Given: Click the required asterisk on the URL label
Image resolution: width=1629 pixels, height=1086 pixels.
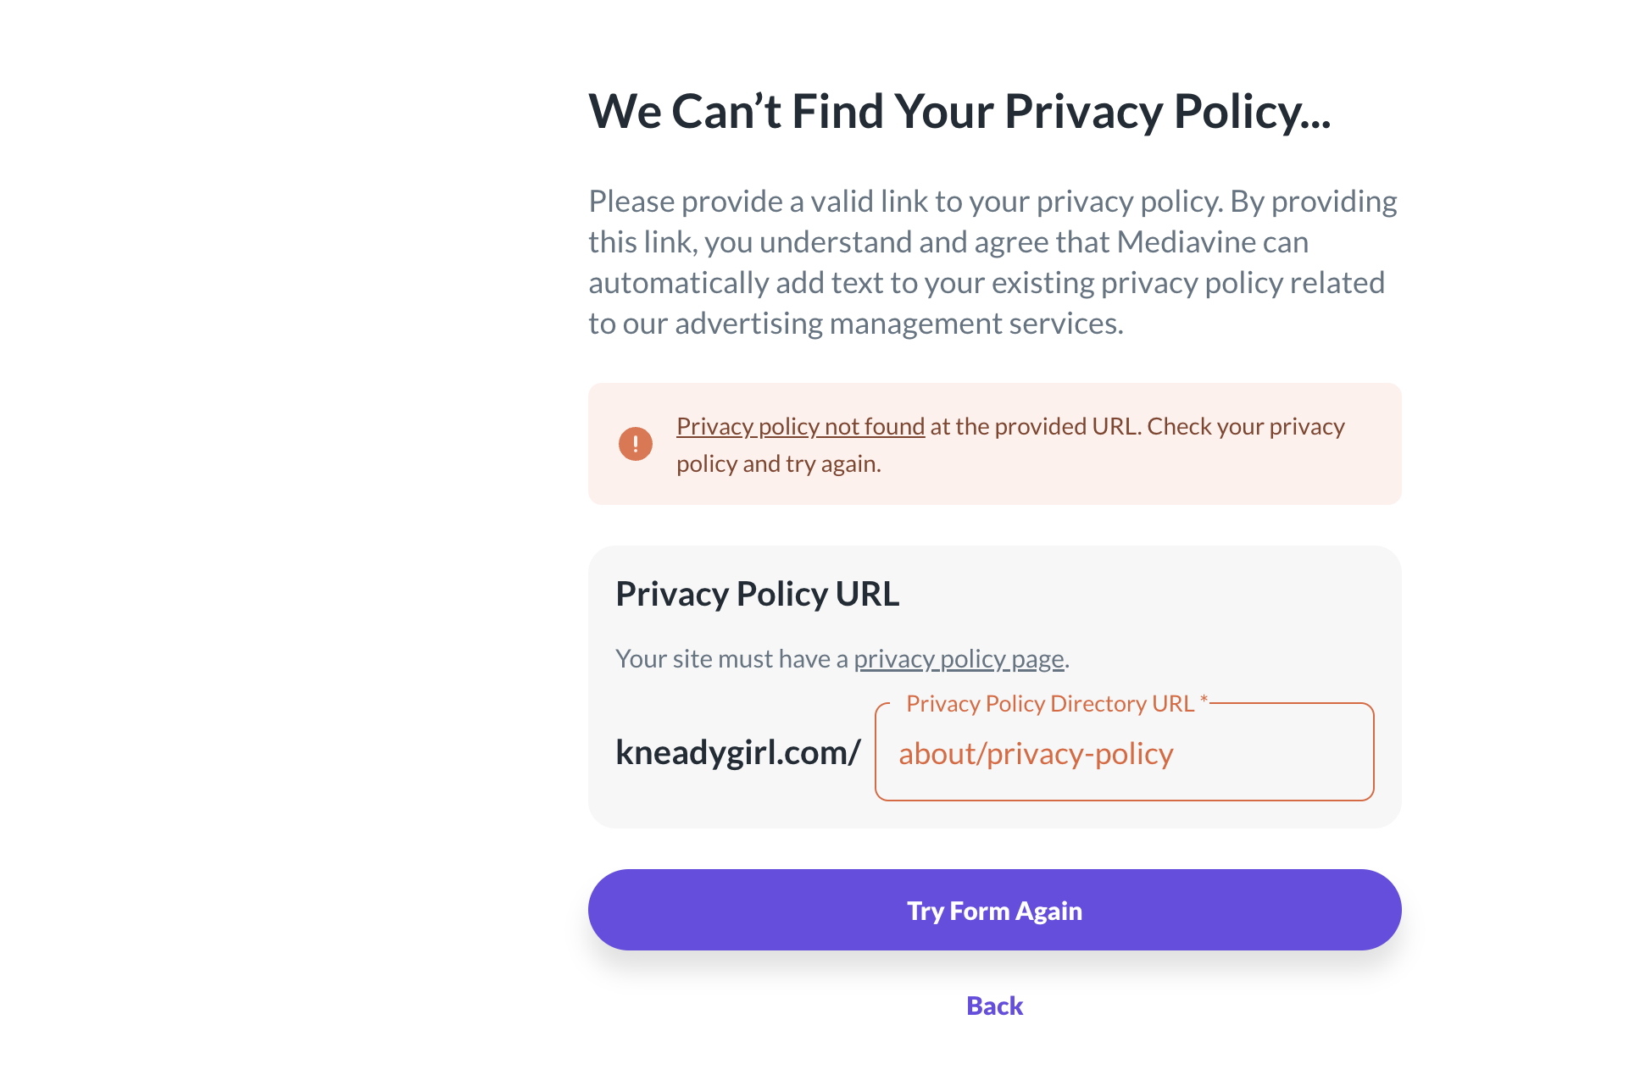Looking at the screenshot, I should (x=1204, y=700).
